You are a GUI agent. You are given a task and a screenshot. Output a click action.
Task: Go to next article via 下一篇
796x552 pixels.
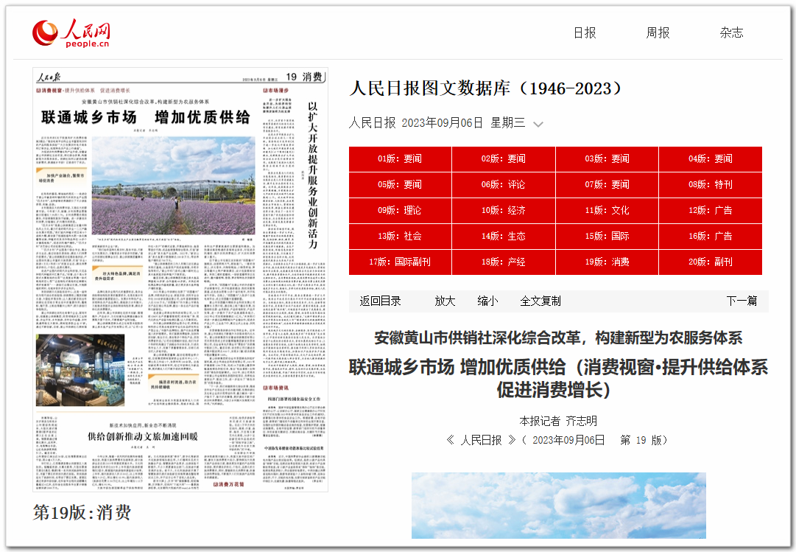742,301
